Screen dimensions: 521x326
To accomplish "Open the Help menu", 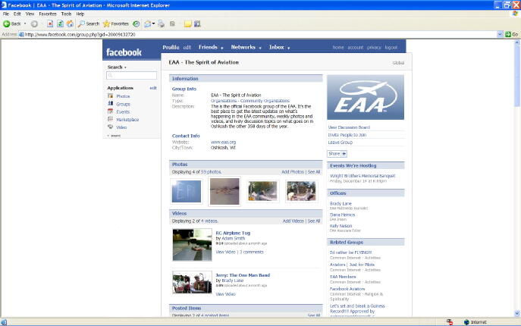I will point(80,14).
